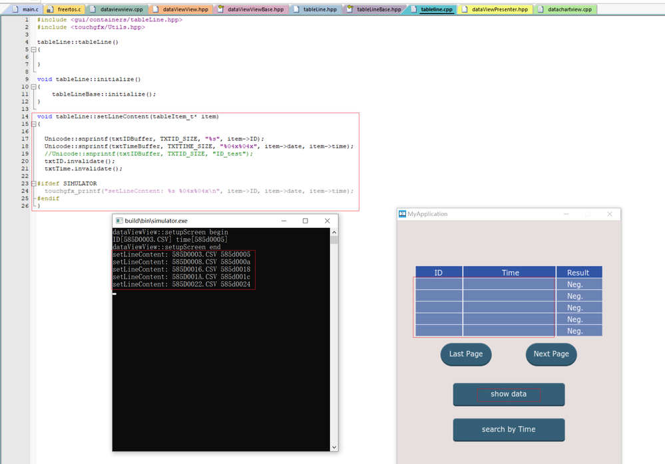
Task: Close the simulator.exe console window
Action: (x=327, y=221)
